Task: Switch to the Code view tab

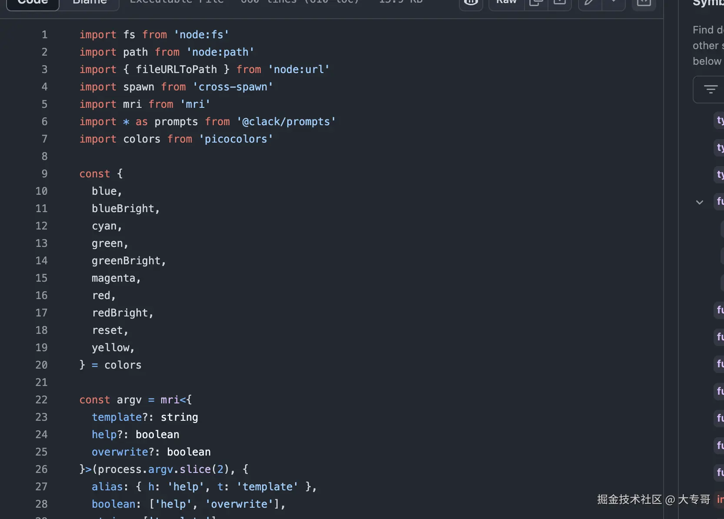Action: 33,3
